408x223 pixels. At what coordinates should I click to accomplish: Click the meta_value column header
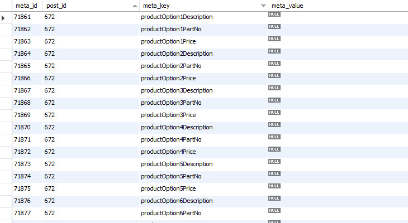click(287, 6)
